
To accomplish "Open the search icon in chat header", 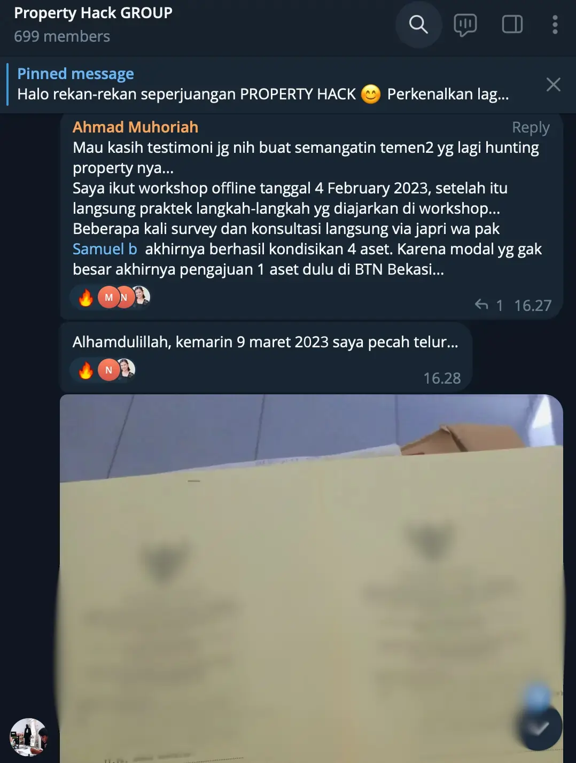I will click(418, 25).
